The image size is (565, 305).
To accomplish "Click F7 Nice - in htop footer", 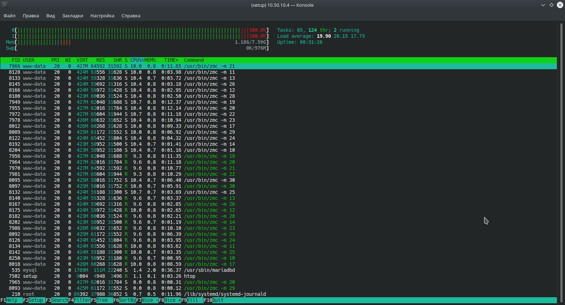I will tap(147, 300).
